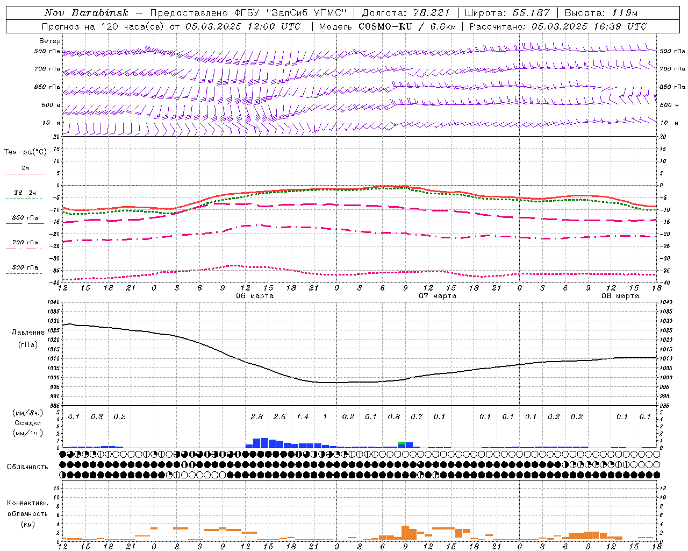Click 985 on the right pressure axis

point(665,406)
